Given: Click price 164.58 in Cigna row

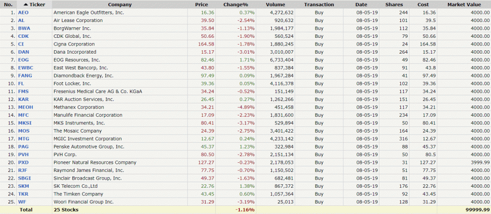Looking at the screenshot, I should coord(206,44).
